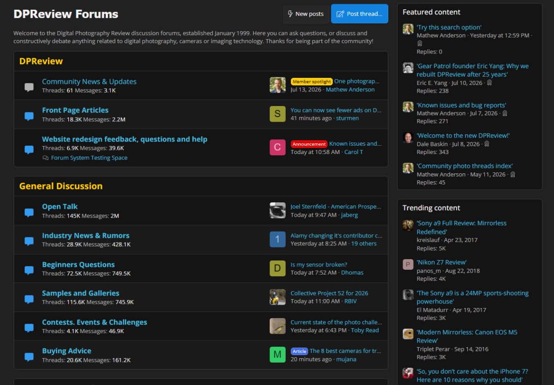Open the 'Try this search option' featured thread
The width and height of the screenshot is (554, 385).
pyautogui.click(x=449, y=27)
